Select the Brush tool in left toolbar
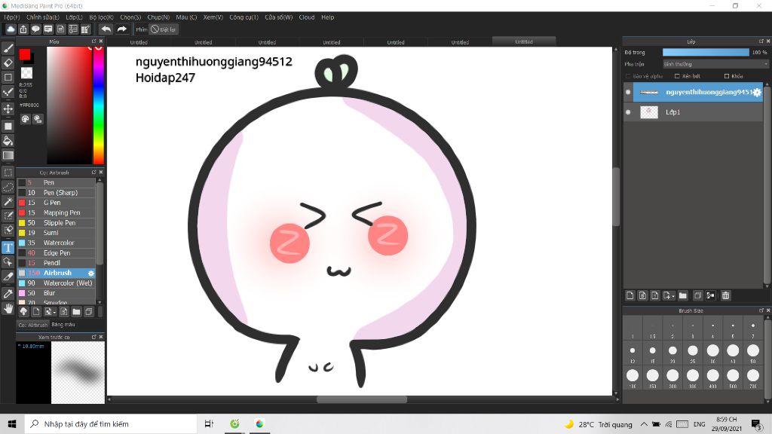The width and height of the screenshot is (772, 434). click(8, 48)
